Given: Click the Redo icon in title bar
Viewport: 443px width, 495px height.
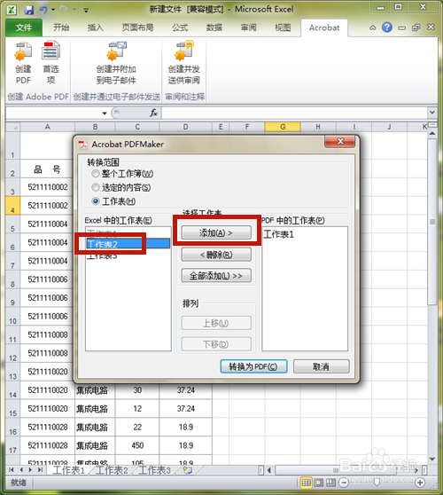Looking at the screenshot, I should pos(64,10).
